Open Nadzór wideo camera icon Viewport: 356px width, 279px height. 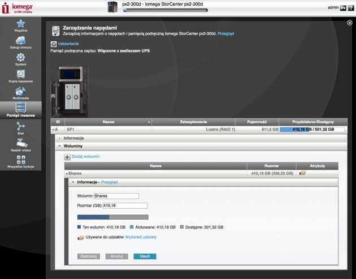coord(22,143)
